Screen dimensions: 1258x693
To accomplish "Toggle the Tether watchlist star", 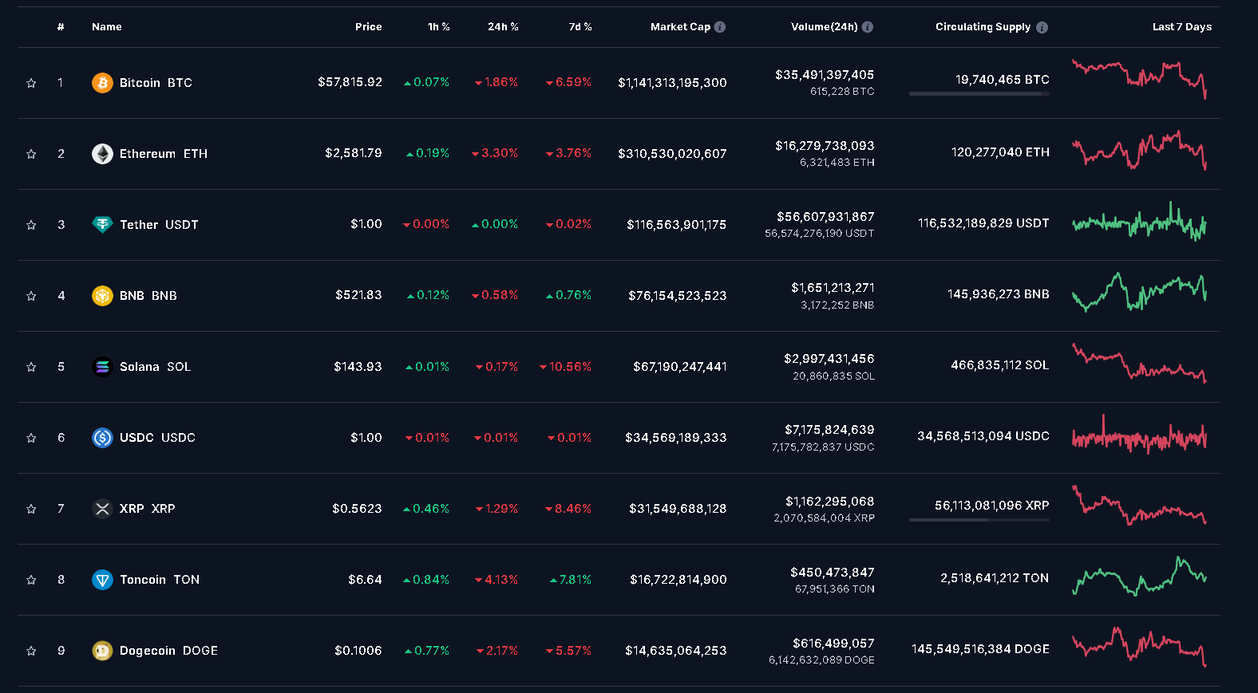I will pos(31,225).
